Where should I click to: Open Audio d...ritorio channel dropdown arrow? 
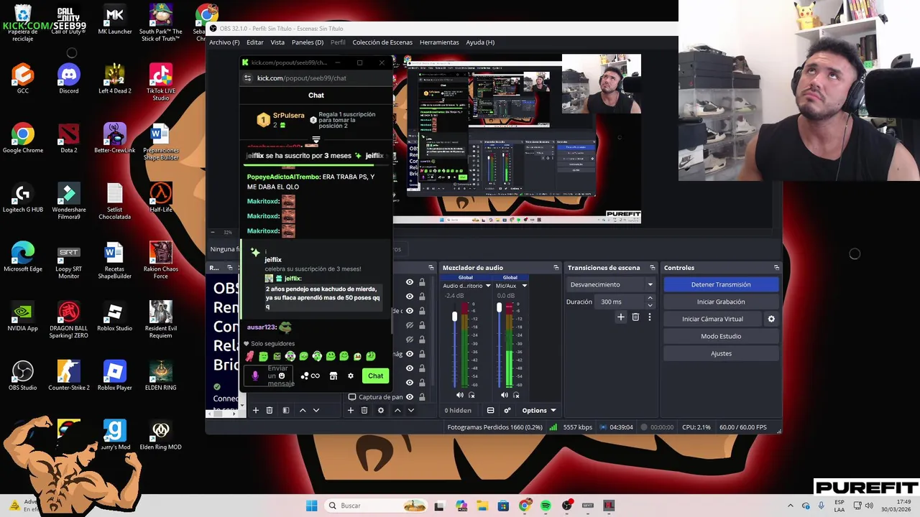[488, 286]
